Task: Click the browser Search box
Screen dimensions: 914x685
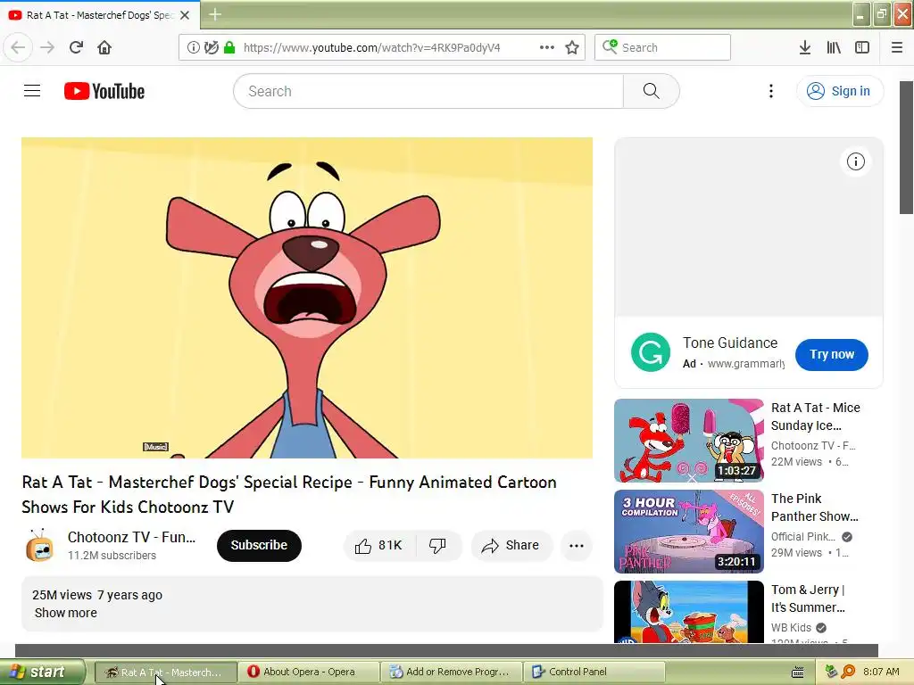Action: (662, 47)
